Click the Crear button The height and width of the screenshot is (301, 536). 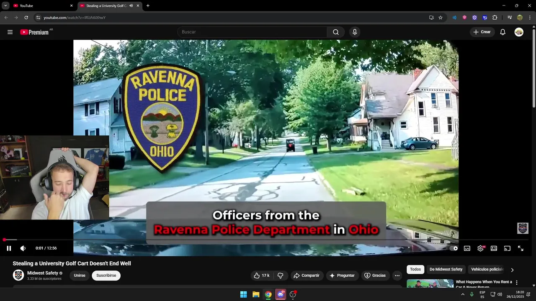click(482, 32)
